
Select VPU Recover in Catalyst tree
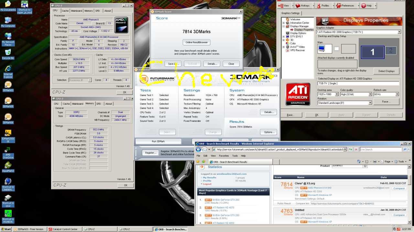click(297, 50)
